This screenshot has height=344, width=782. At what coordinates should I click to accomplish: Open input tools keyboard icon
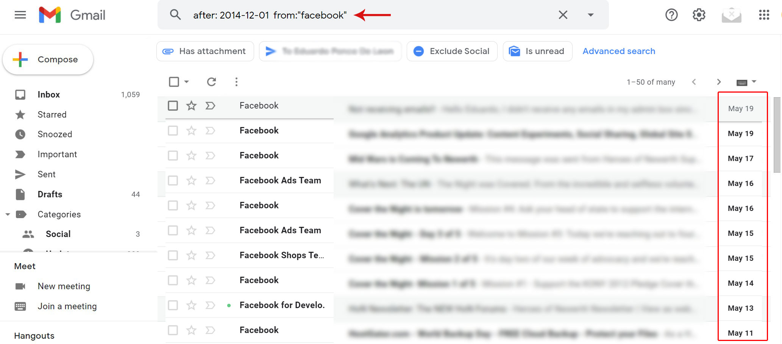click(741, 82)
